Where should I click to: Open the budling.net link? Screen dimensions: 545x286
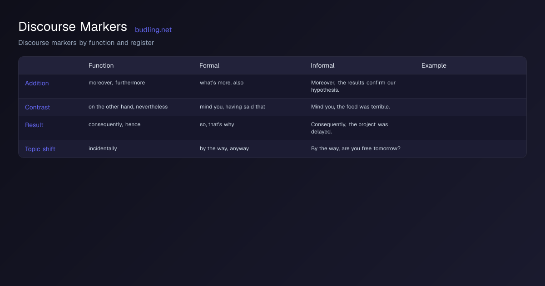[153, 30]
